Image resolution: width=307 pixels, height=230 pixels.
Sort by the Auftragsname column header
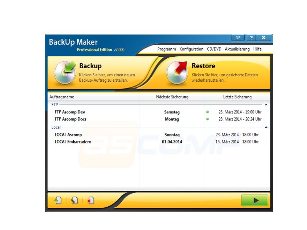62,97
